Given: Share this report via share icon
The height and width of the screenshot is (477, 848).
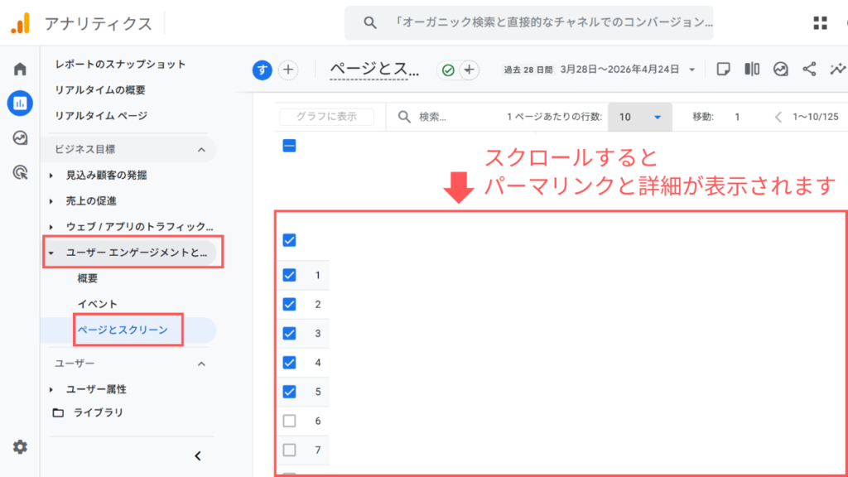Looking at the screenshot, I should [809, 70].
